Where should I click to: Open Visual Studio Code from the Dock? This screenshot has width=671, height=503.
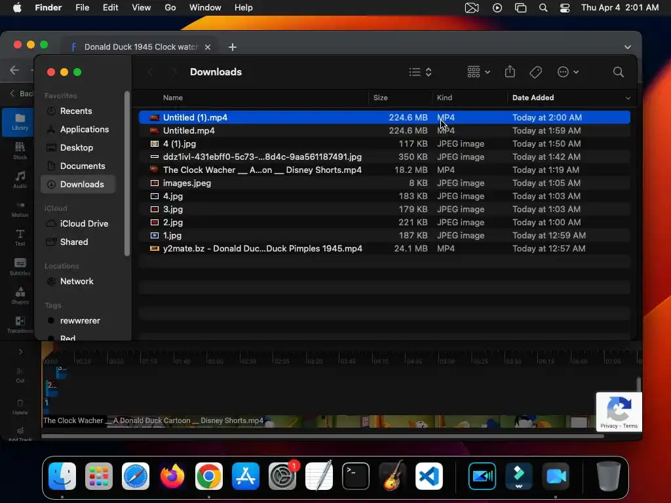(x=429, y=476)
